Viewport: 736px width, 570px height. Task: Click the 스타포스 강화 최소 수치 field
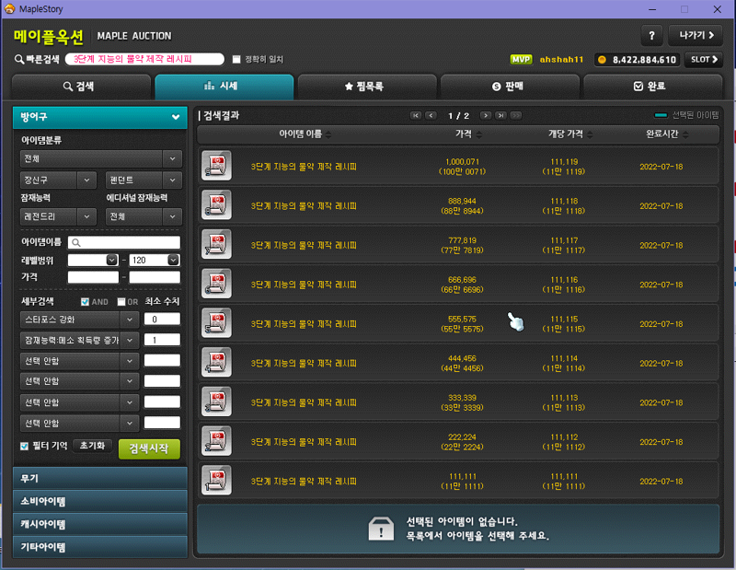click(162, 319)
